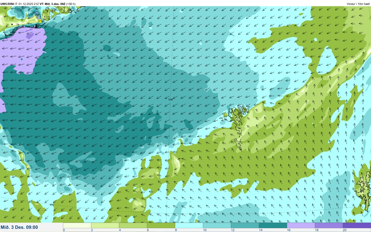Select the 16–18 light purple legend swatch

301,225
